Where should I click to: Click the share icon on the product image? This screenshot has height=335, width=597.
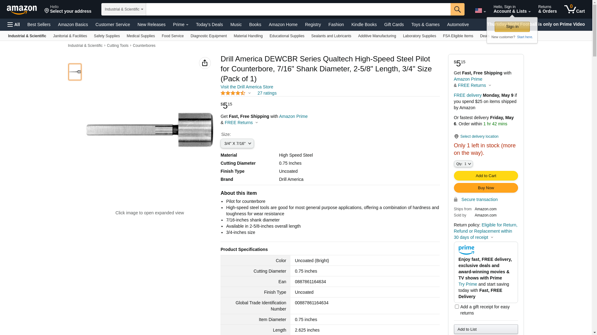205,63
